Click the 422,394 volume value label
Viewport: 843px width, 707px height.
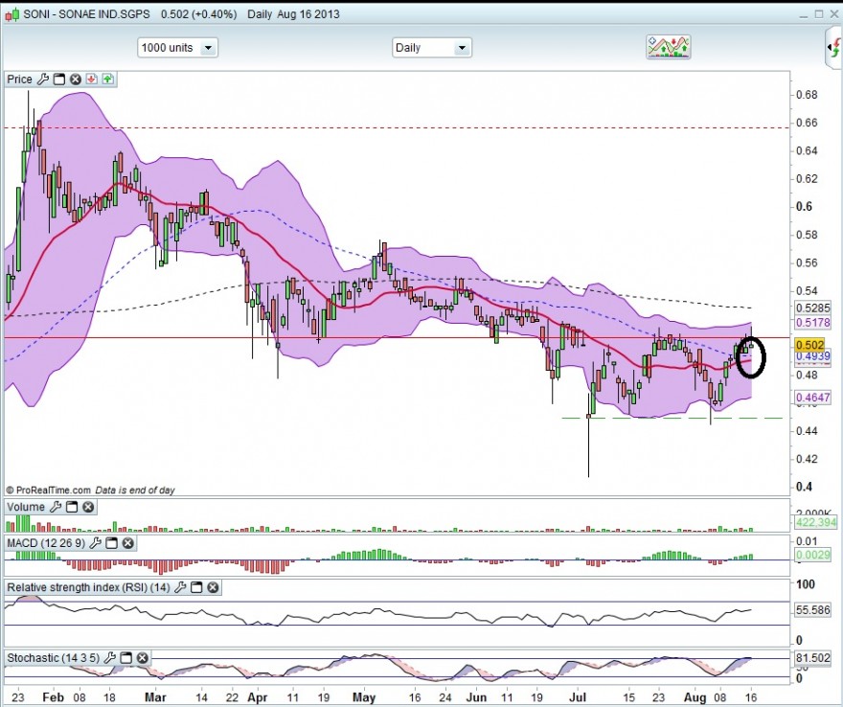tap(815, 522)
